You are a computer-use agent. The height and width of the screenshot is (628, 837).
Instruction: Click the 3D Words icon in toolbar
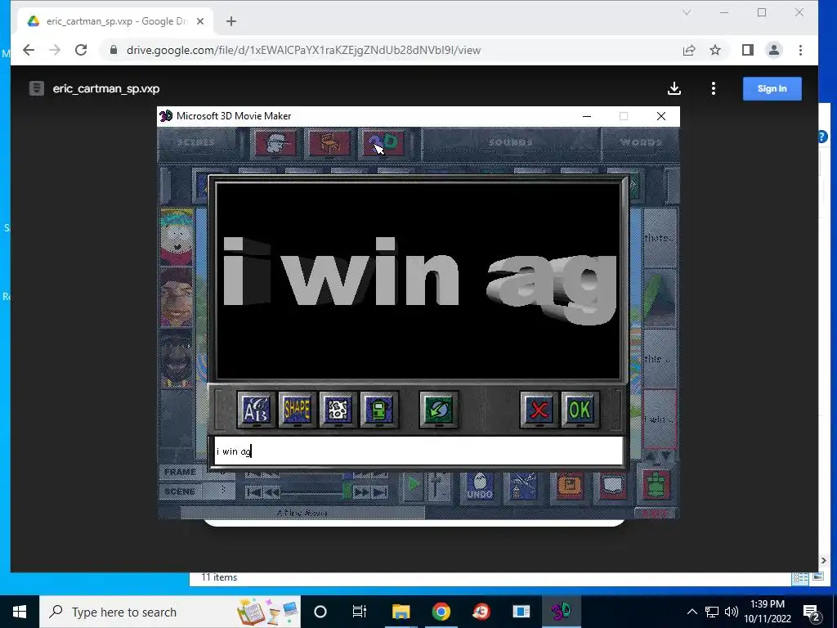tap(383, 143)
